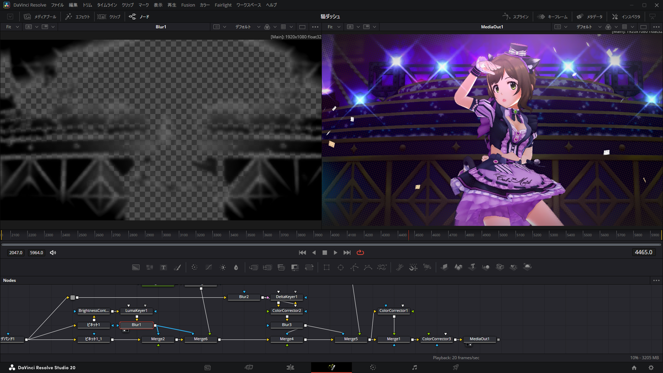
Task: Add a Shape 3D node from toolbar
Action: pos(458,267)
